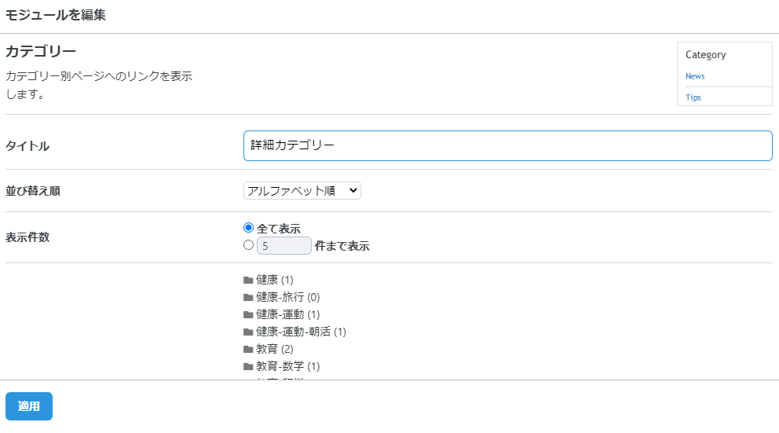Click the 教育-数学 (1) category entry
This screenshot has width=779, height=433.
pos(287,367)
